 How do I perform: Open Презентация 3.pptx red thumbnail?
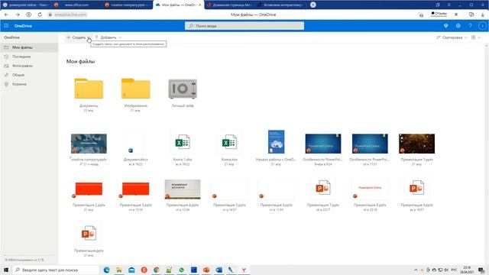point(136,189)
